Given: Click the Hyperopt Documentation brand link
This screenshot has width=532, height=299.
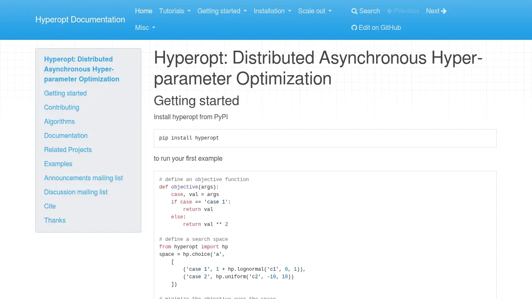Looking at the screenshot, I should coord(80,20).
